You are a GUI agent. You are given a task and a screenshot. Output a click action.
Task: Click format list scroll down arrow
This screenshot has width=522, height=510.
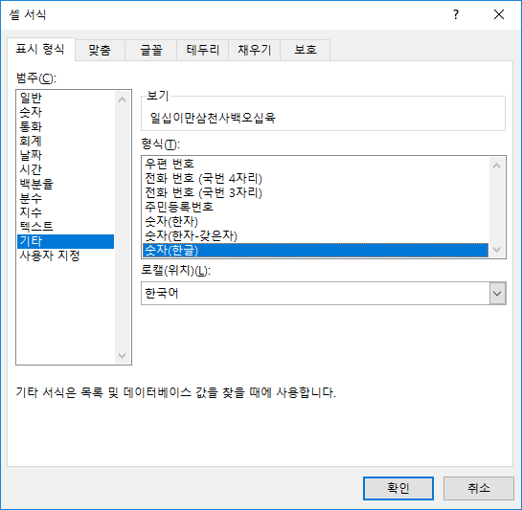(497, 250)
